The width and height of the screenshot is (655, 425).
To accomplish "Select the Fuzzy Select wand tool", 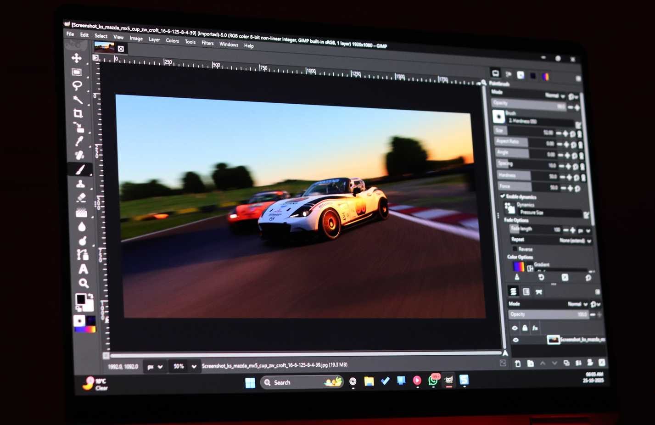I will coord(78,99).
